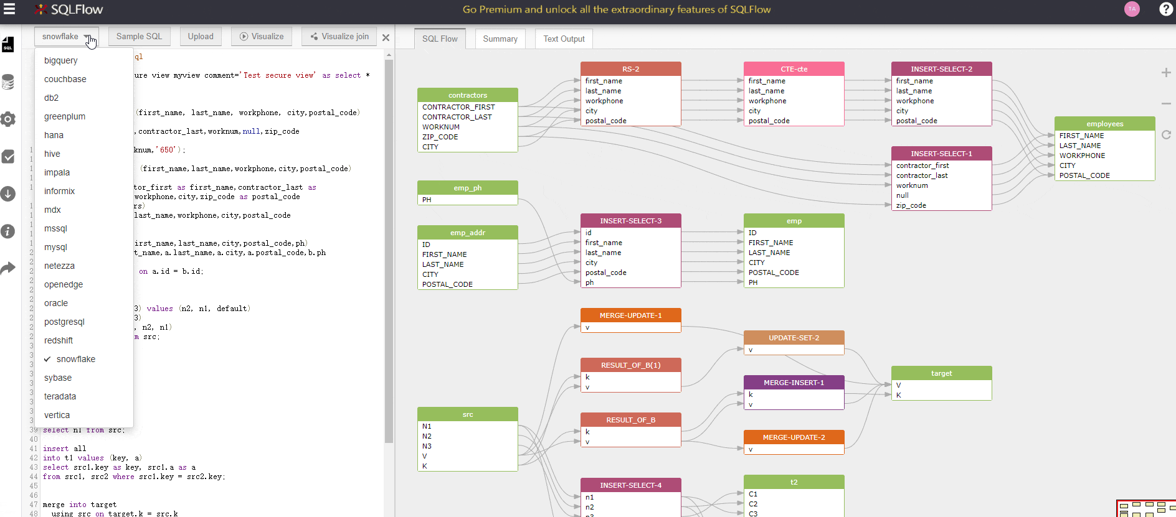Click the diagram minimap thumbnail

[x=1145, y=508]
